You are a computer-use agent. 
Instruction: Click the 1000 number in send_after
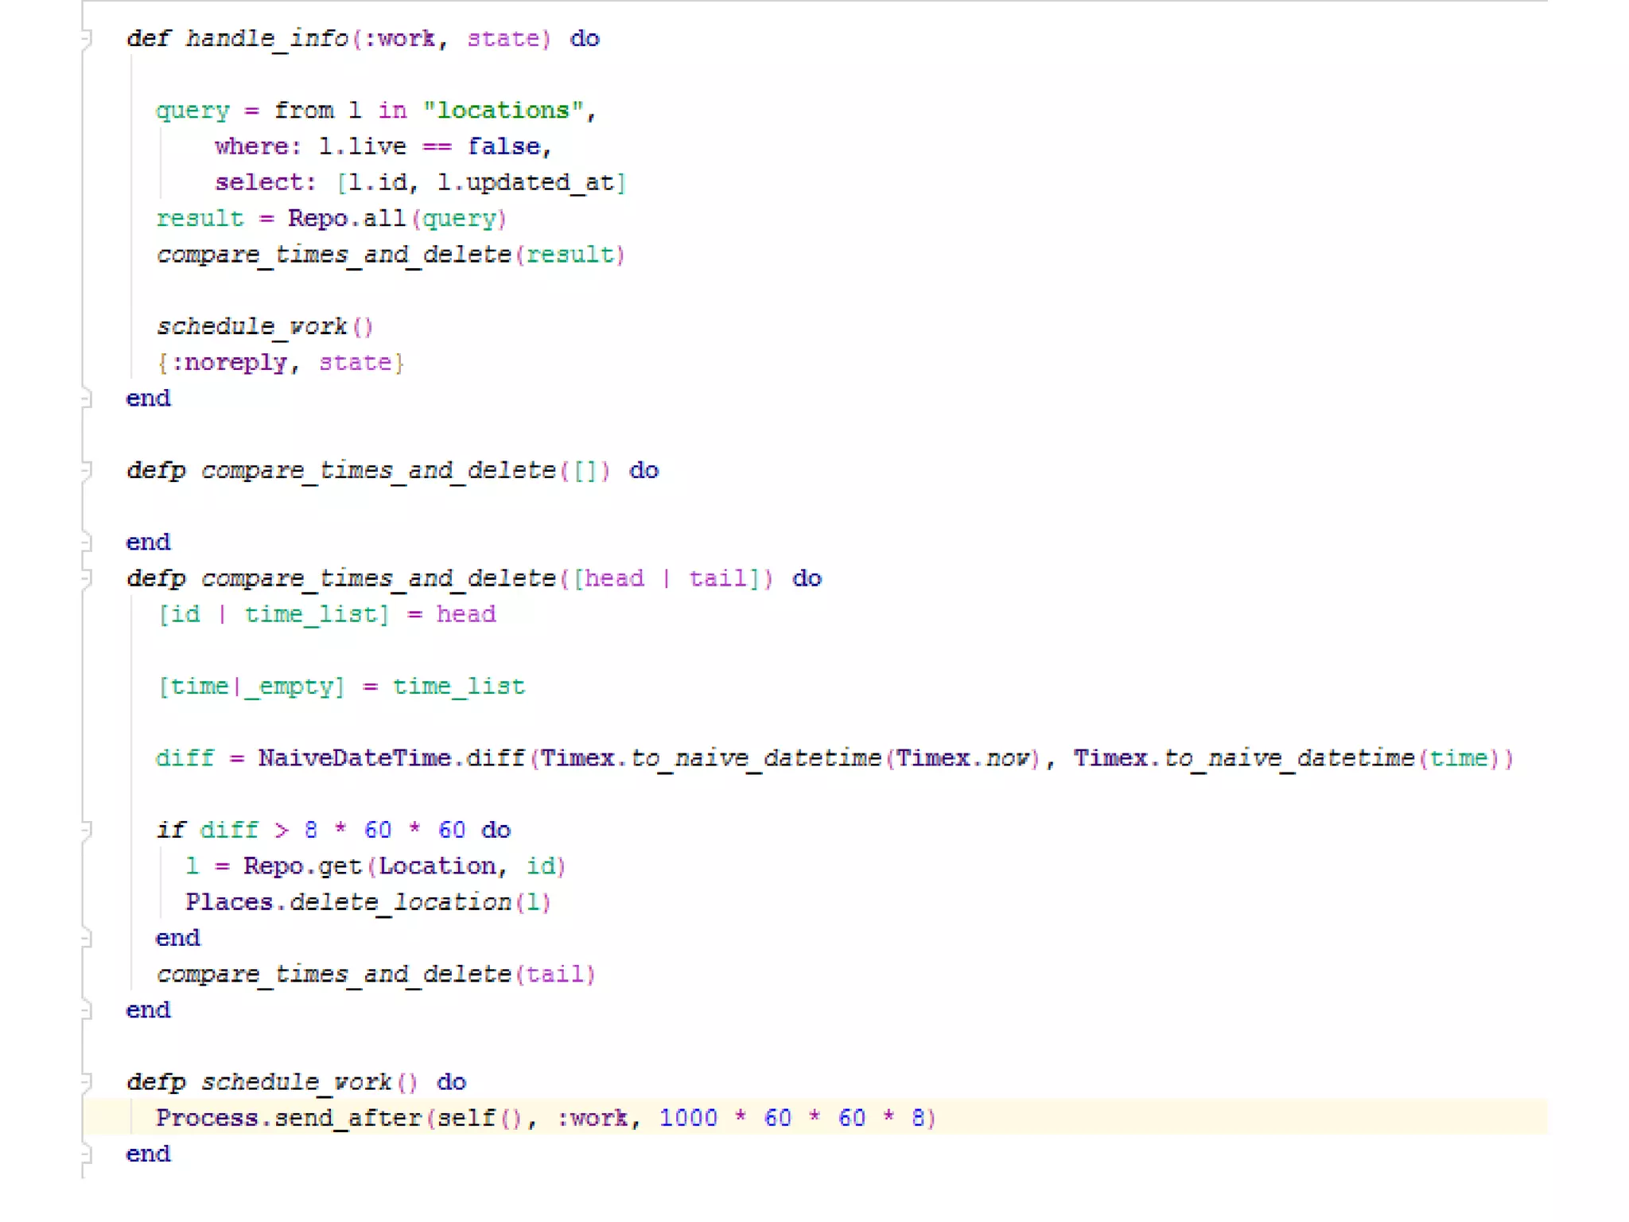point(688,1118)
